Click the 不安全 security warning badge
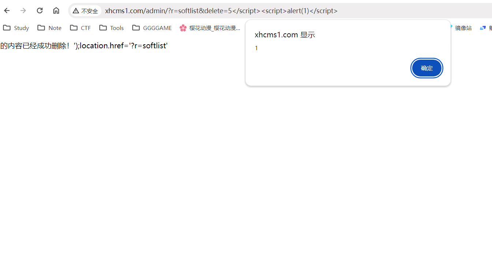492x259 pixels. (x=86, y=11)
